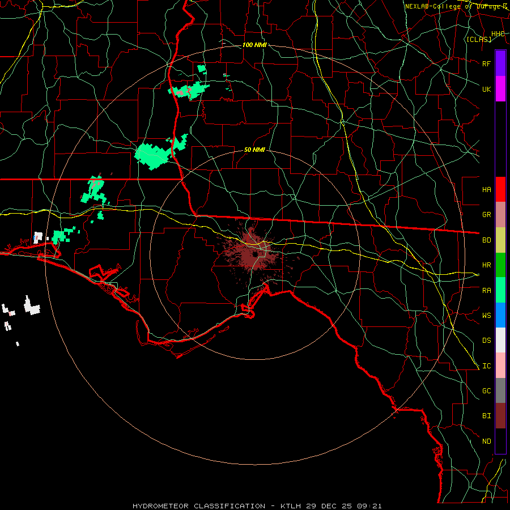The width and height of the screenshot is (510, 510).
Task: Click the dark green HR legend swatch
Action: coord(500,265)
